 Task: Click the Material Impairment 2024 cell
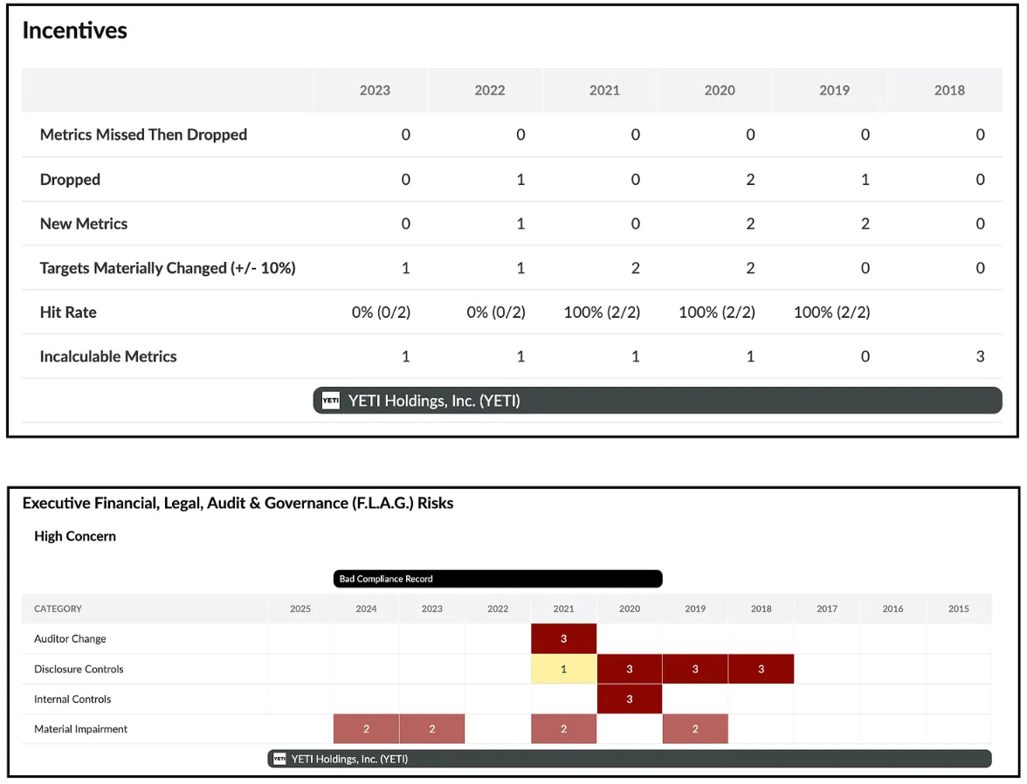point(366,729)
